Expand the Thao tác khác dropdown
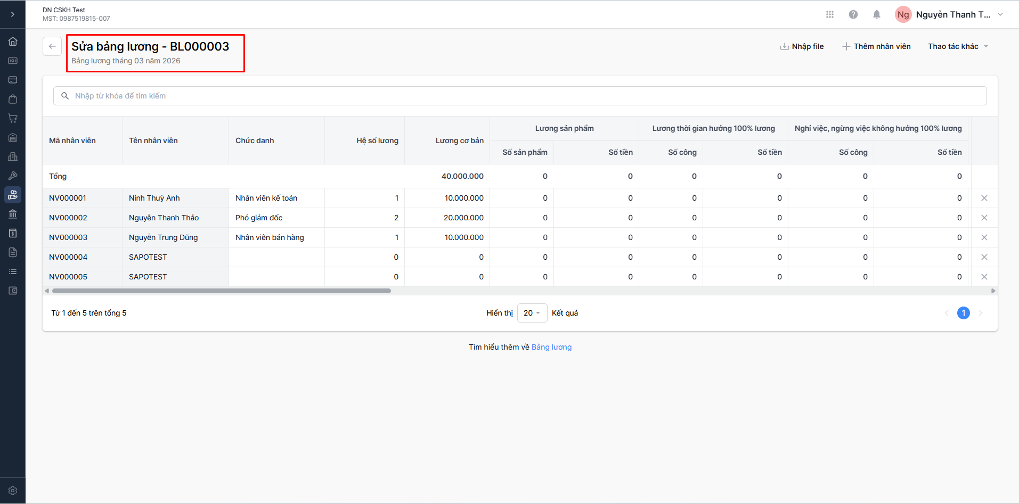This screenshot has width=1019, height=504. pyautogui.click(x=958, y=46)
